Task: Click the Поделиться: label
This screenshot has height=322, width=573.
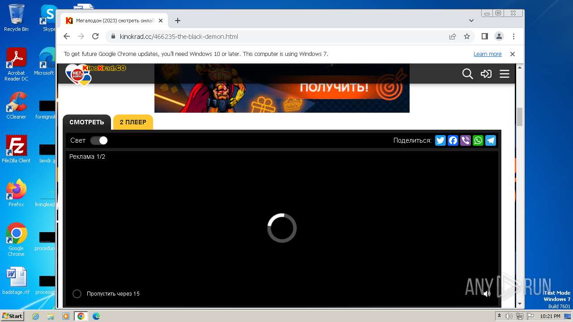Action: (x=412, y=140)
